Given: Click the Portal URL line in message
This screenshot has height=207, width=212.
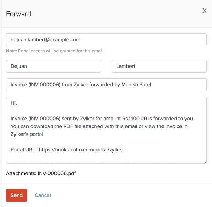Looking at the screenshot, I should (66, 150).
